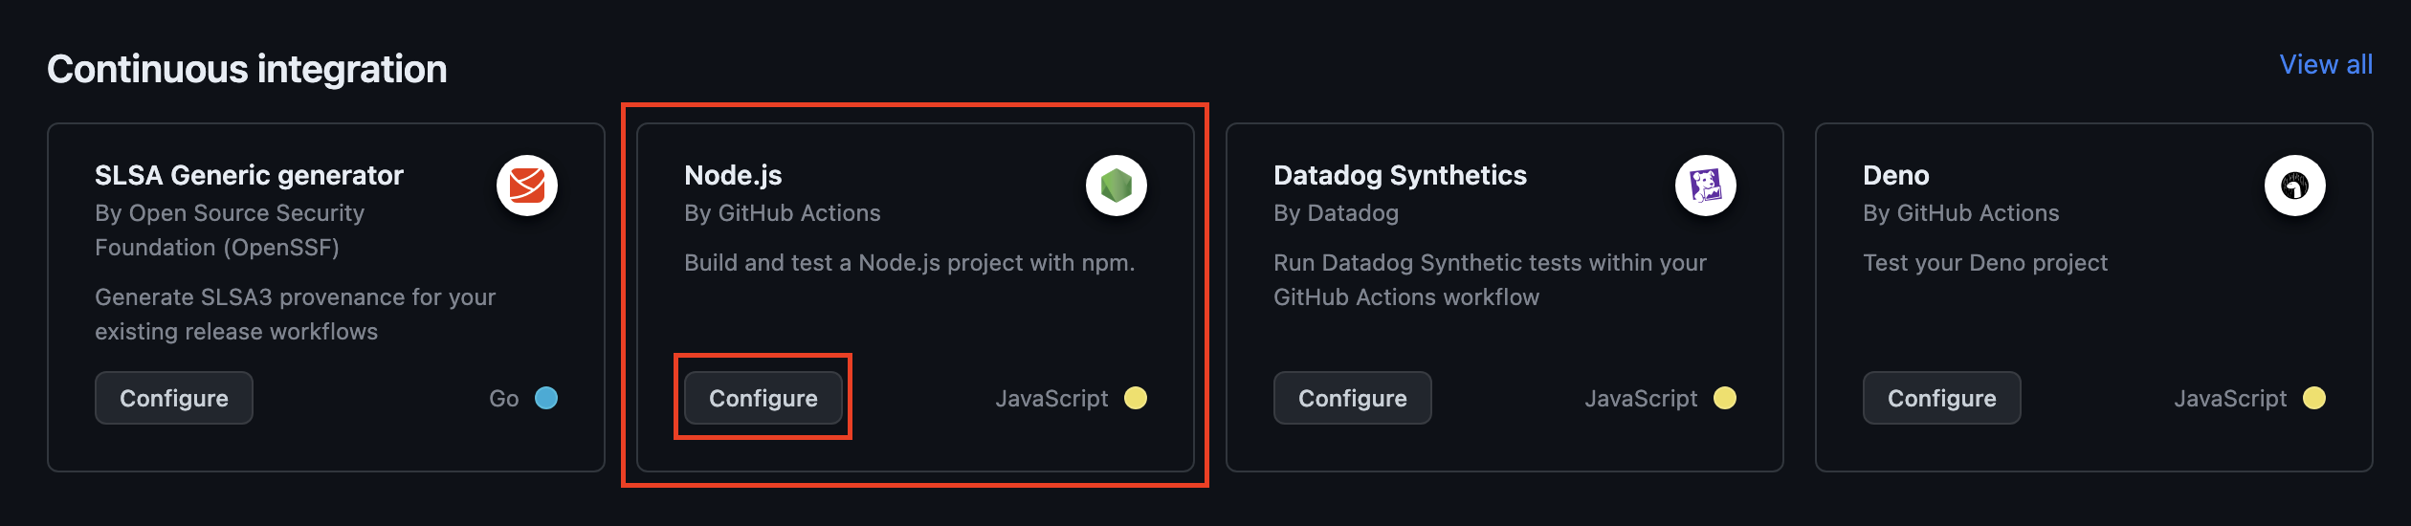Click the 'Datadog Synthetics' card title

point(1400,175)
